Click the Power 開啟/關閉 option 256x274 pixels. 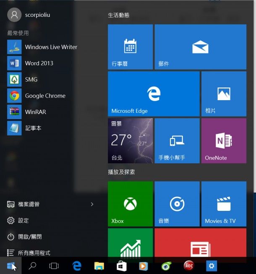[x=24, y=237]
